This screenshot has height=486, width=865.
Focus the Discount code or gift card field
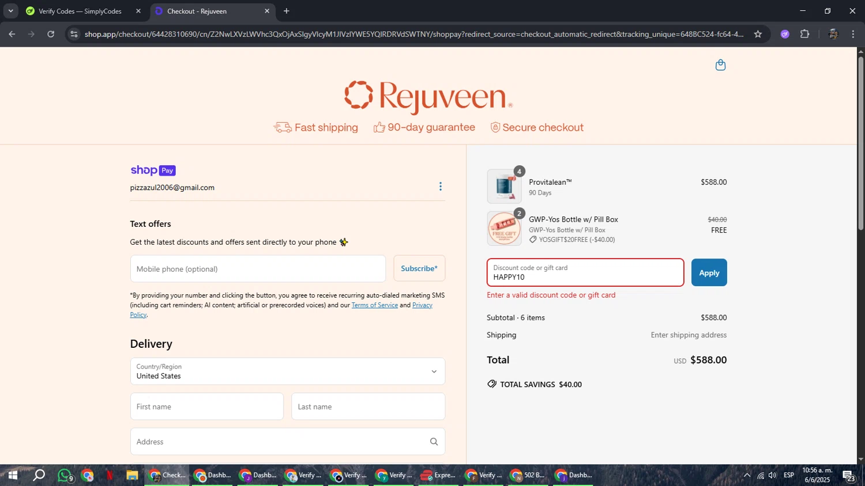pos(585,273)
